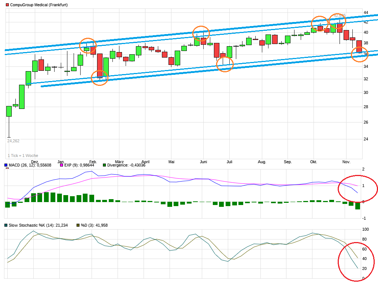Click the Dez. month label on the time axis
The height and width of the screenshot is (289, 378).
35,162
